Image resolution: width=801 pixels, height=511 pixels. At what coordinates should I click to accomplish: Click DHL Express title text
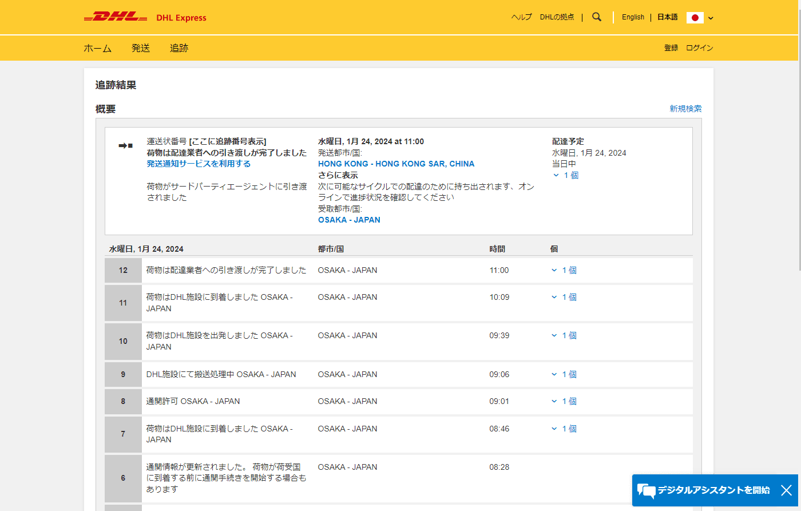[x=181, y=18]
